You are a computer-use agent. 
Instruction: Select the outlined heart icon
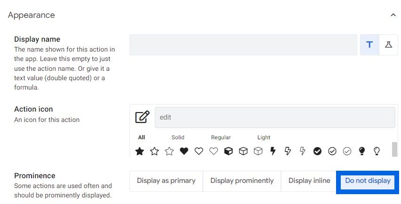coord(199,151)
